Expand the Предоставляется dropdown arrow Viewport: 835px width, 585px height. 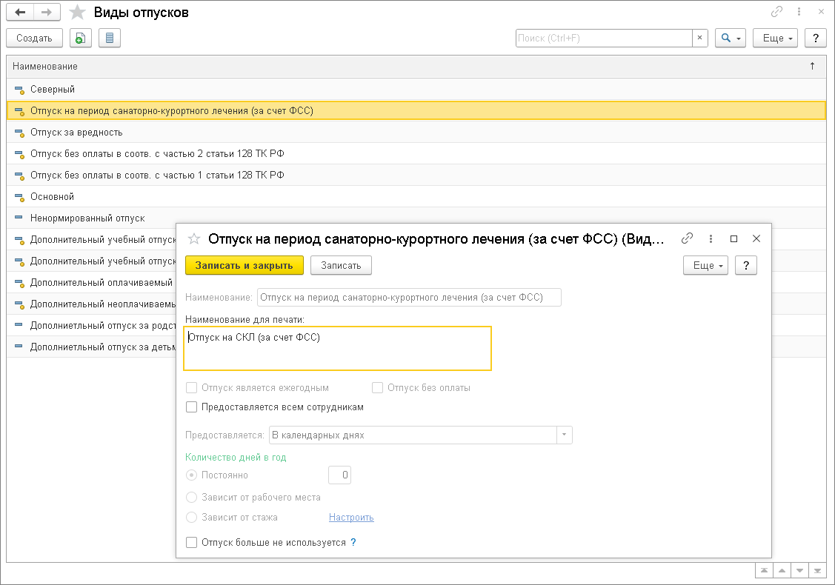[x=565, y=435]
